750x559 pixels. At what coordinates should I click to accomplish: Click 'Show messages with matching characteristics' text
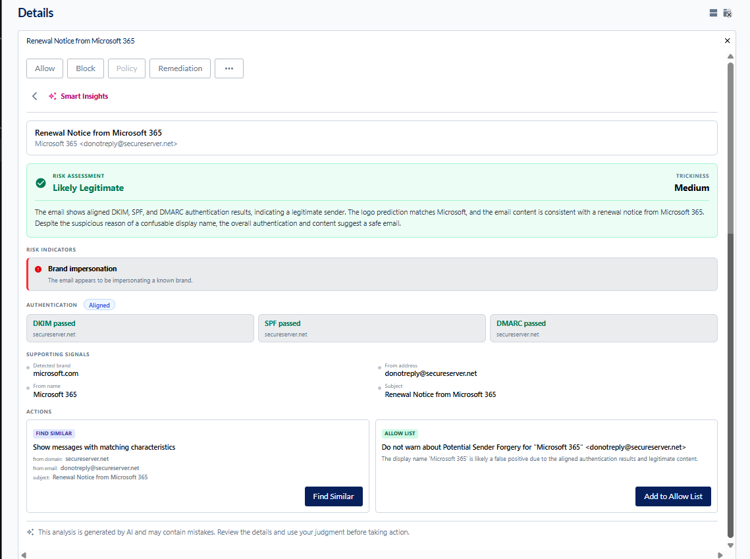pos(104,447)
